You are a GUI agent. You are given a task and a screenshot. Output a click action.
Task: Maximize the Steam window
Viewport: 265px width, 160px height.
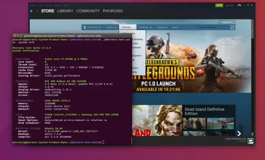pos(248,5)
